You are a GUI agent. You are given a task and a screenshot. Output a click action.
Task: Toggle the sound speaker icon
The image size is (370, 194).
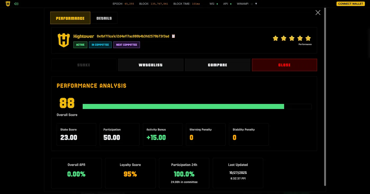(x=16, y=4)
